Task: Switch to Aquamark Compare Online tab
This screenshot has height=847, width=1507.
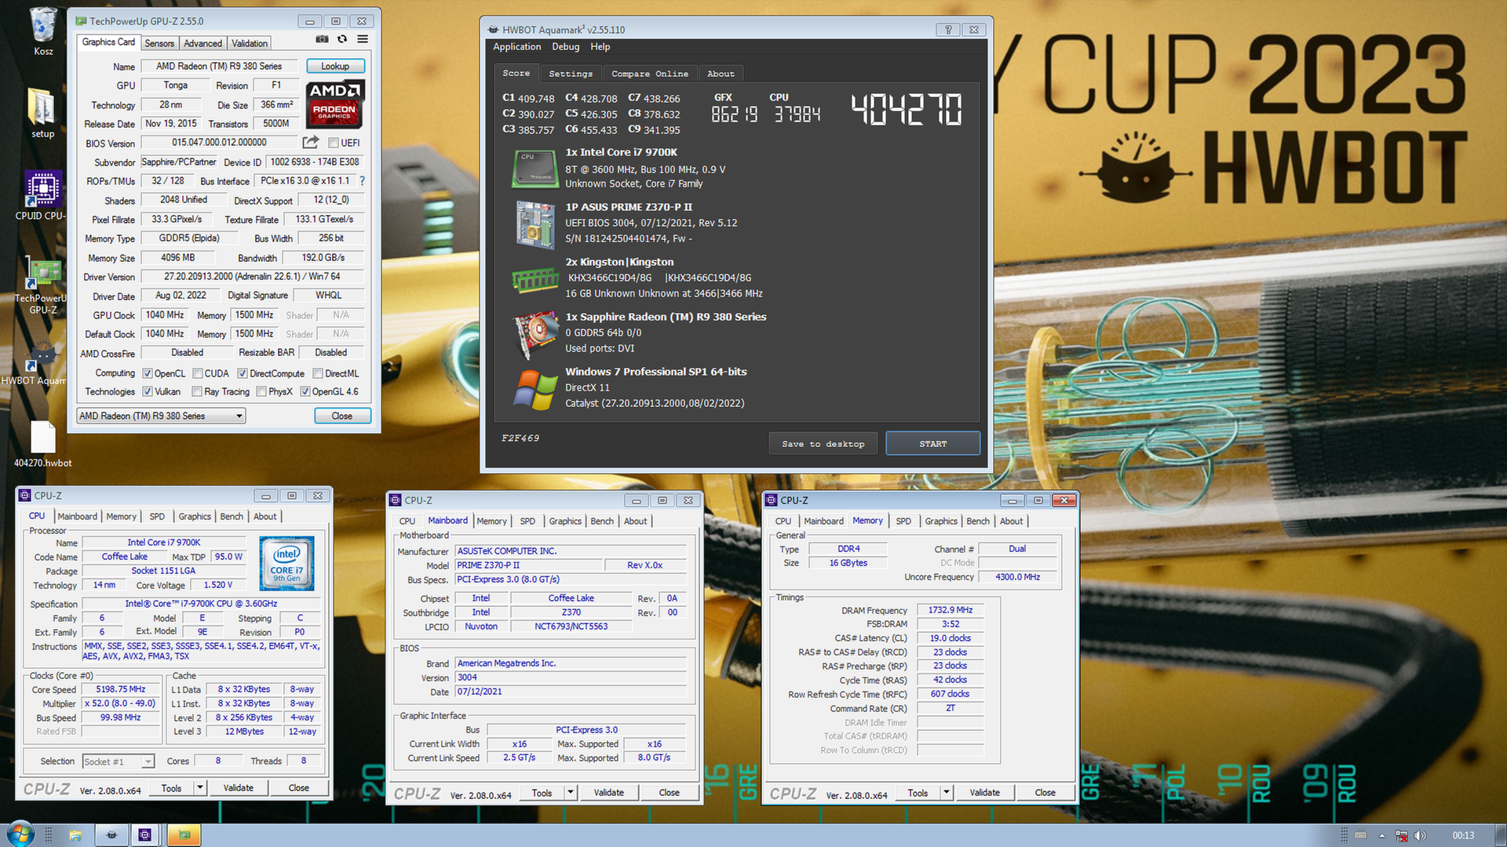Action: point(650,74)
